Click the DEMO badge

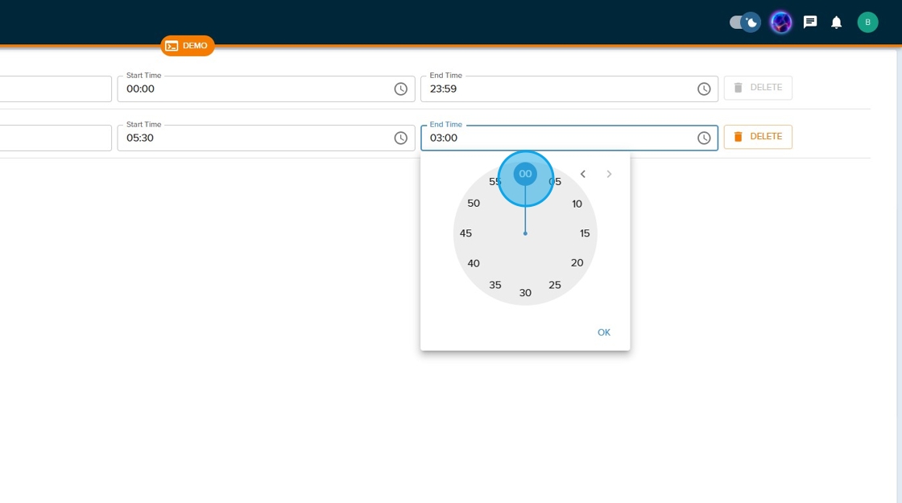coord(187,46)
